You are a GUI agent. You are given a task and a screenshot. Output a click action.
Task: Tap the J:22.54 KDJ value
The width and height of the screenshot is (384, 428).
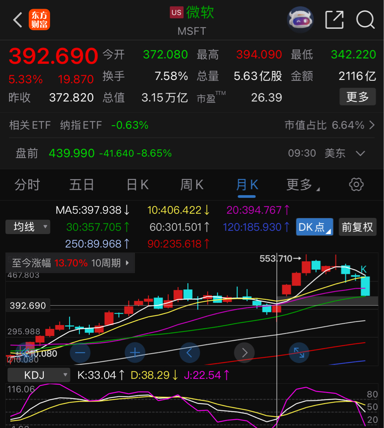[x=207, y=375]
